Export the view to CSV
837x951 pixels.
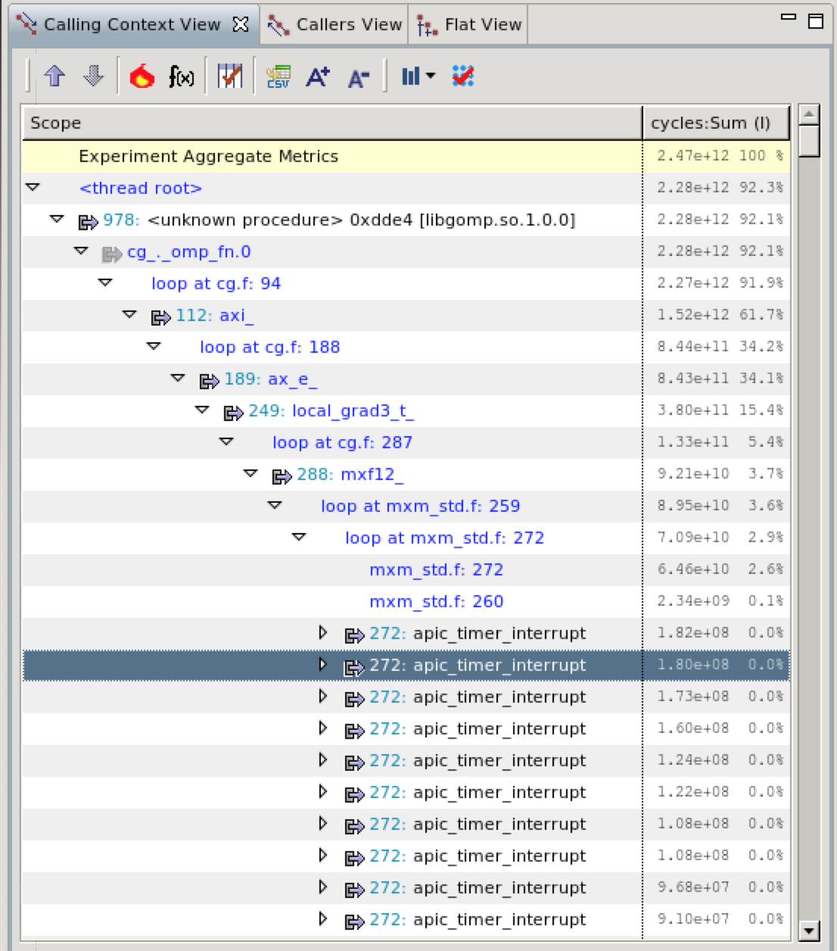(x=278, y=76)
